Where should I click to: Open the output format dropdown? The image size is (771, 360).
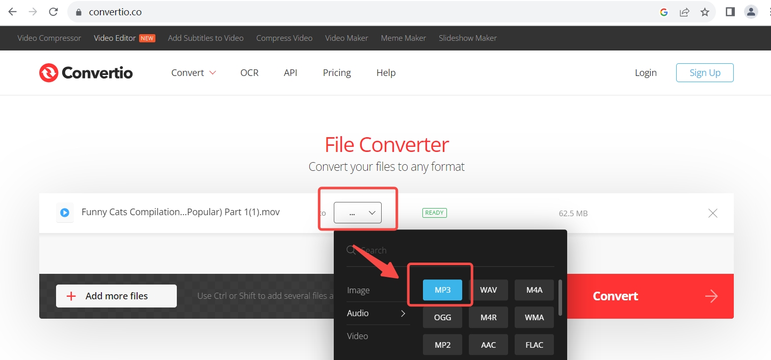(x=357, y=213)
